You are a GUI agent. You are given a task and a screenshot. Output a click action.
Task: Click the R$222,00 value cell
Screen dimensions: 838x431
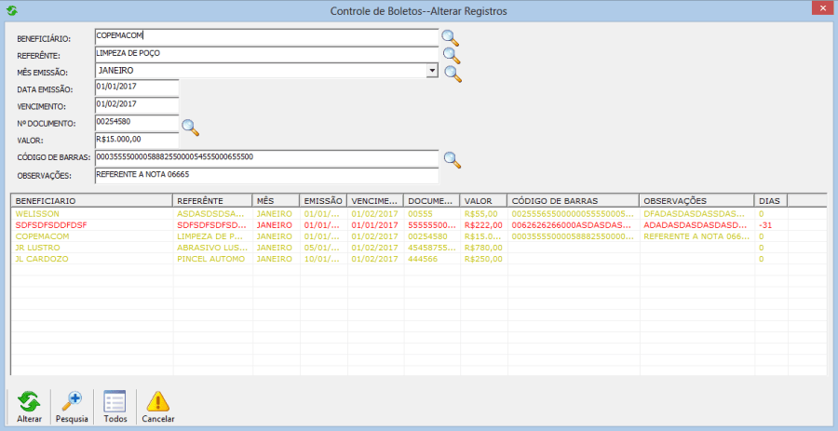(483, 225)
